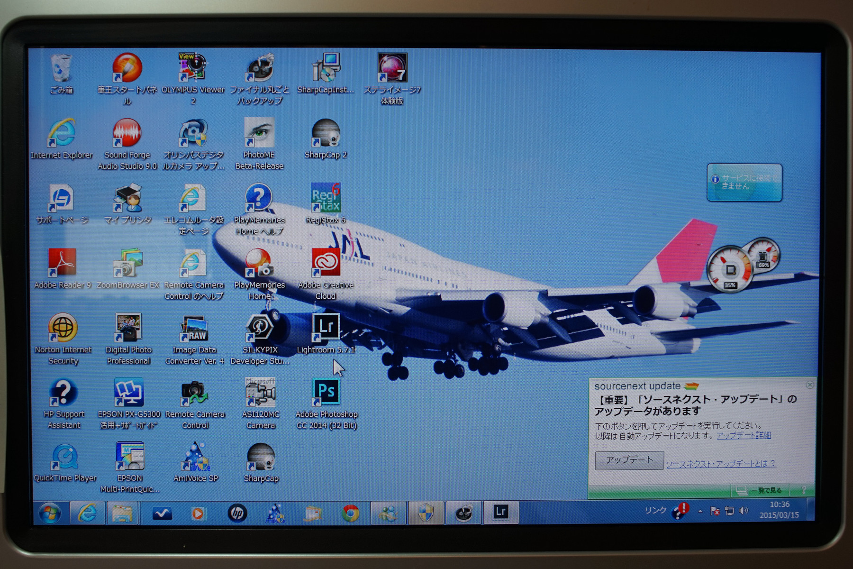Show hidden tray icons arrow

[x=700, y=511]
